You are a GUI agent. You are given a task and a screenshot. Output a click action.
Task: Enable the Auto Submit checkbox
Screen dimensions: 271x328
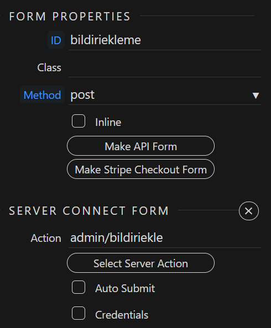pyautogui.click(x=79, y=287)
